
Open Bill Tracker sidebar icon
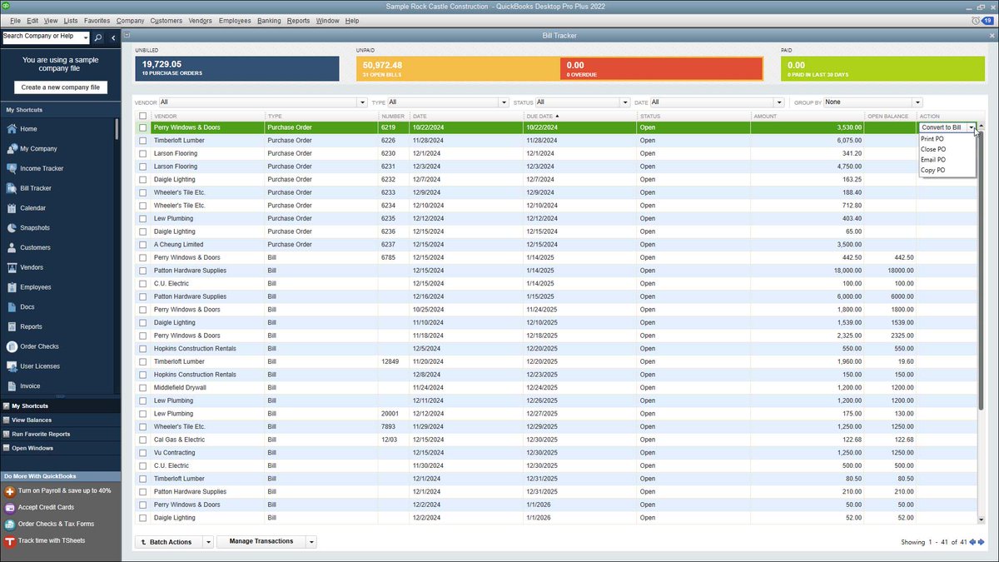[x=12, y=188]
